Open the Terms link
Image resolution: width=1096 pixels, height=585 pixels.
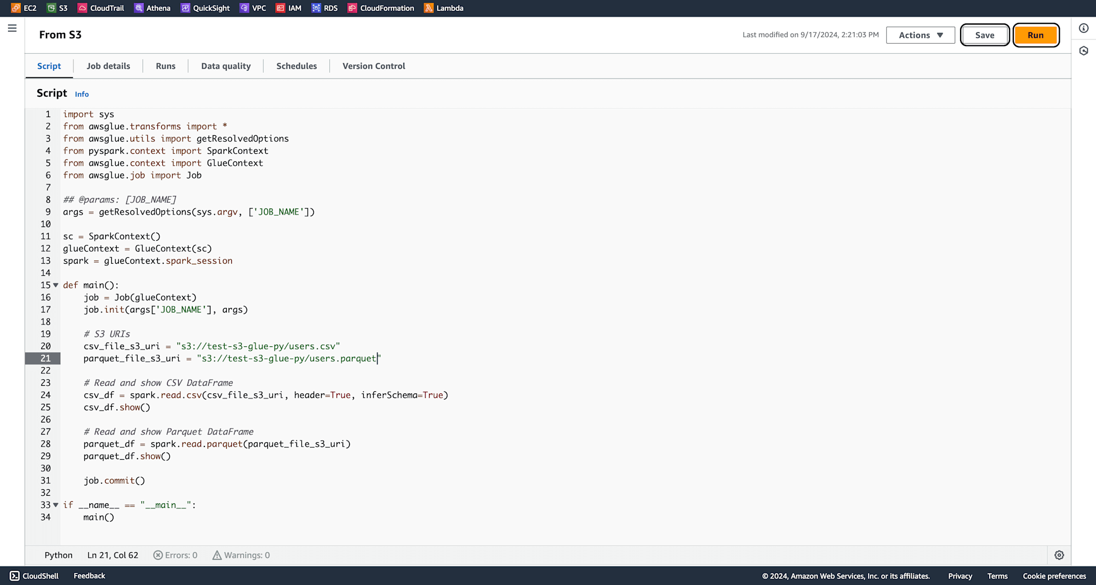[x=997, y=576]
